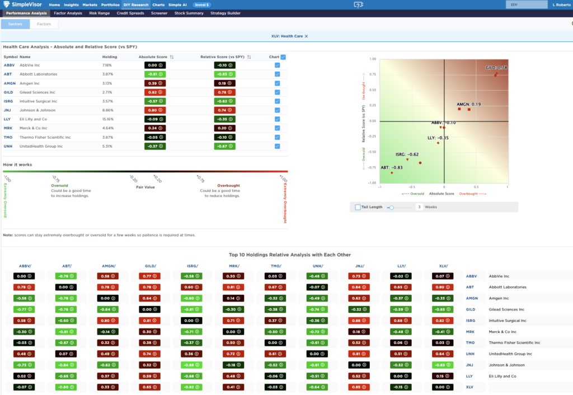
Task: Select the Factors tab button
Action: [44, 24]
